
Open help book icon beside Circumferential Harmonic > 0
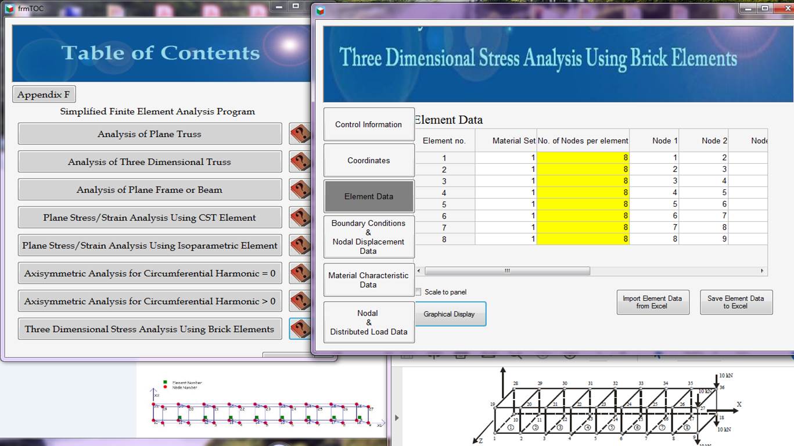click(x=300, y=301)
